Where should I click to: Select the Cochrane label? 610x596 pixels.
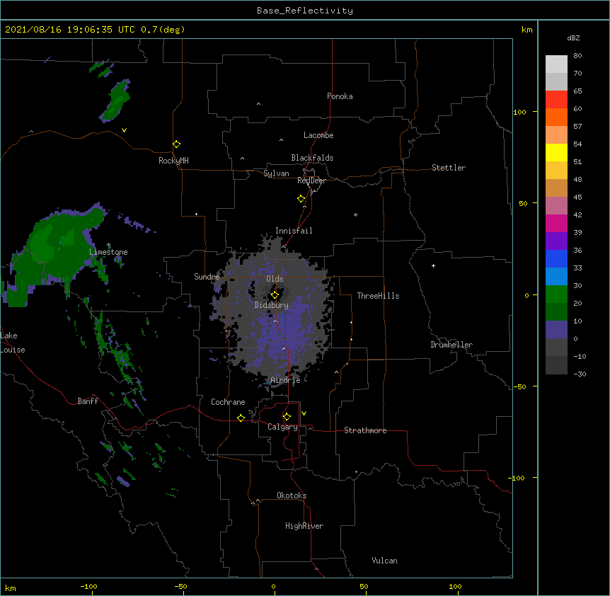pos(228,402)
